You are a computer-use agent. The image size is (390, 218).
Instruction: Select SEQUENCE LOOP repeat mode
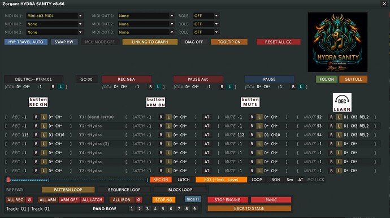124,190
